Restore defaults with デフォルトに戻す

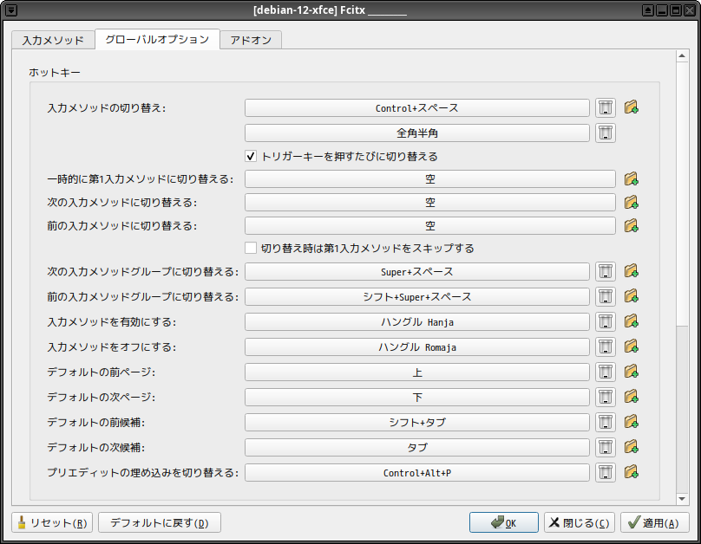[x=159, y=522]
